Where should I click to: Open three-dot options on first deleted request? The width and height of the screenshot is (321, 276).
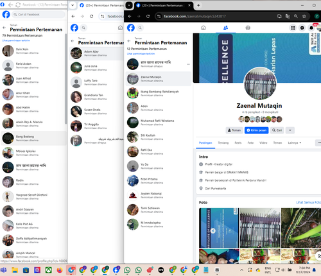(x=188, y=64)
